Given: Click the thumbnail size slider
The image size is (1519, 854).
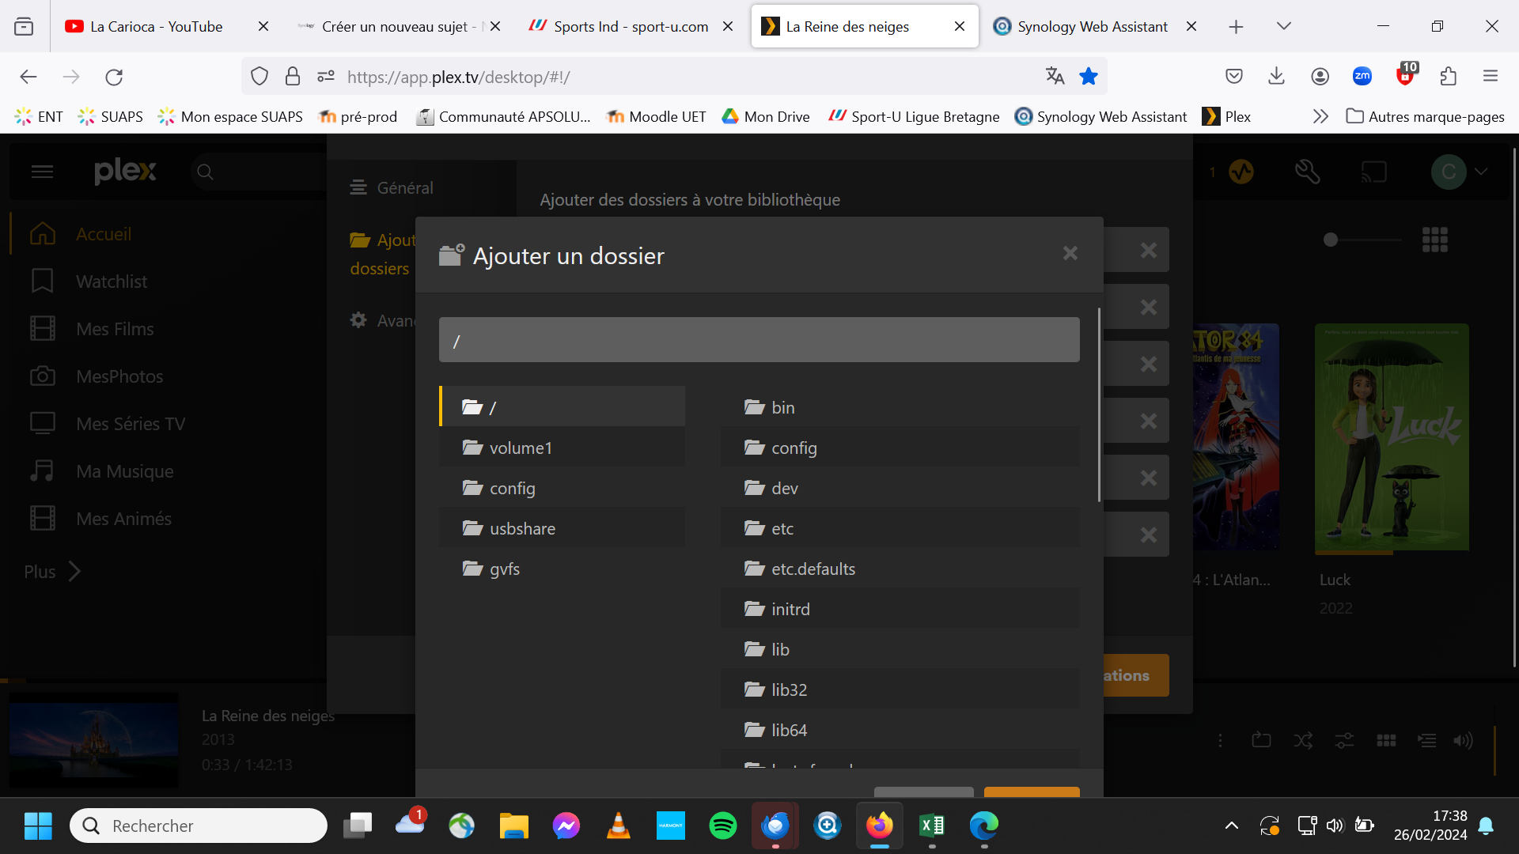Looking at the screenshot, I should point(1362,240).
